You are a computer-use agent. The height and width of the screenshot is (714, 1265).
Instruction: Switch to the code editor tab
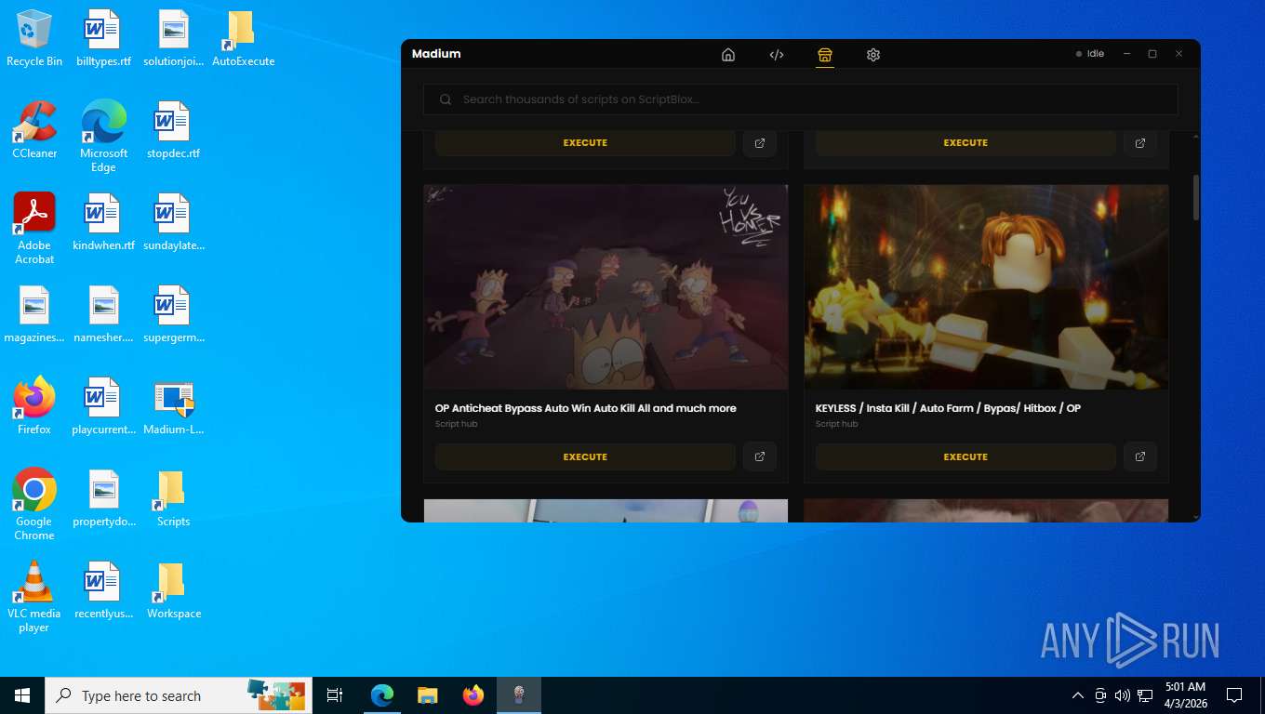[x=777, y=55]
